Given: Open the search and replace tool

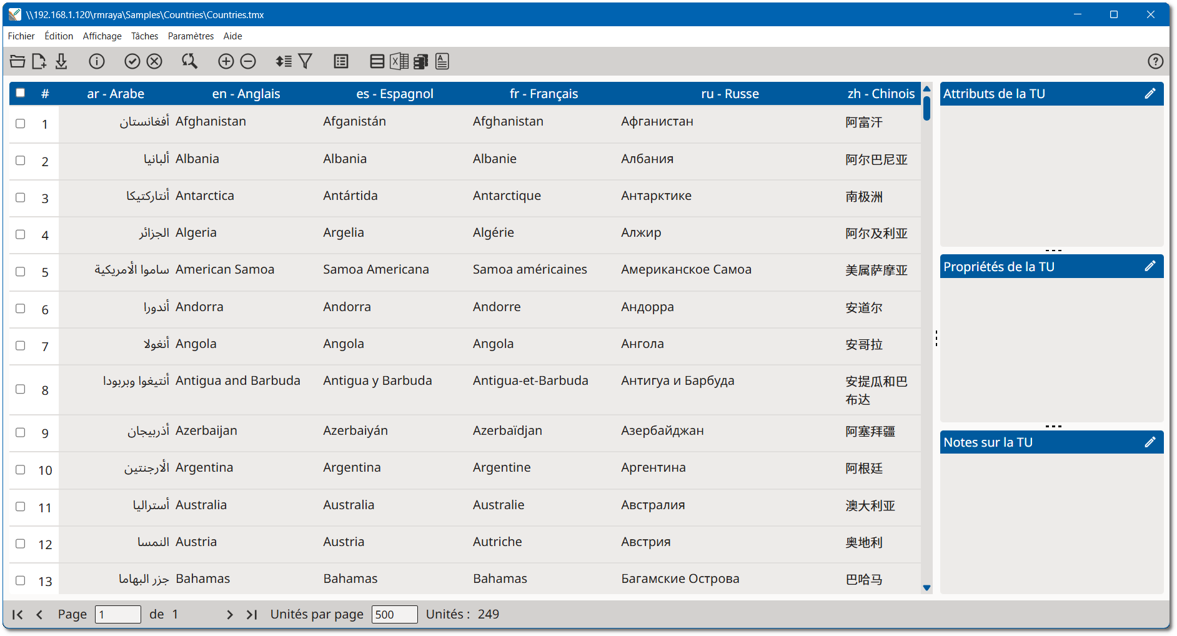Looking at the screenshot, I should 189,61.
